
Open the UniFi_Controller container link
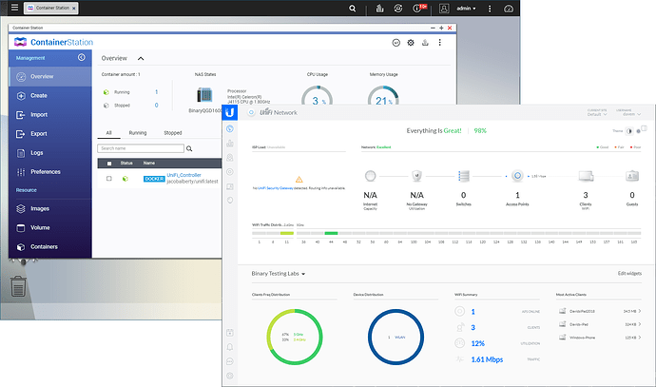pyautogui.click(x=184, y=175)
